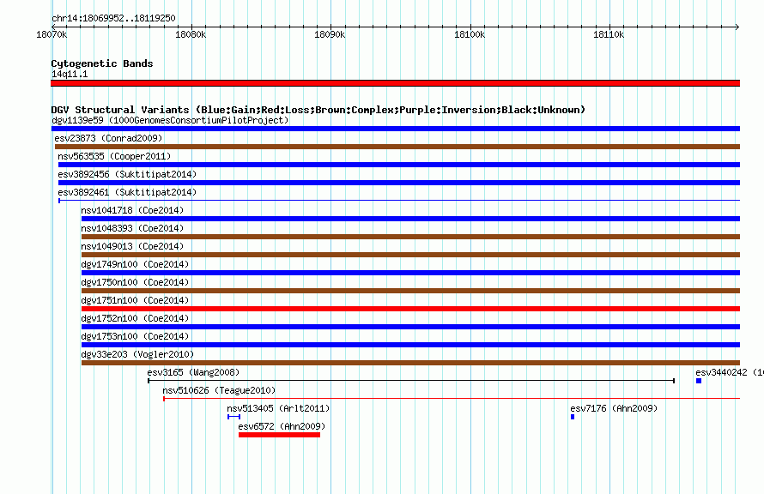The image size is (764, 494).
Task: Open the DGV Structural Variants track title
Action: click(x=318, y=110)
